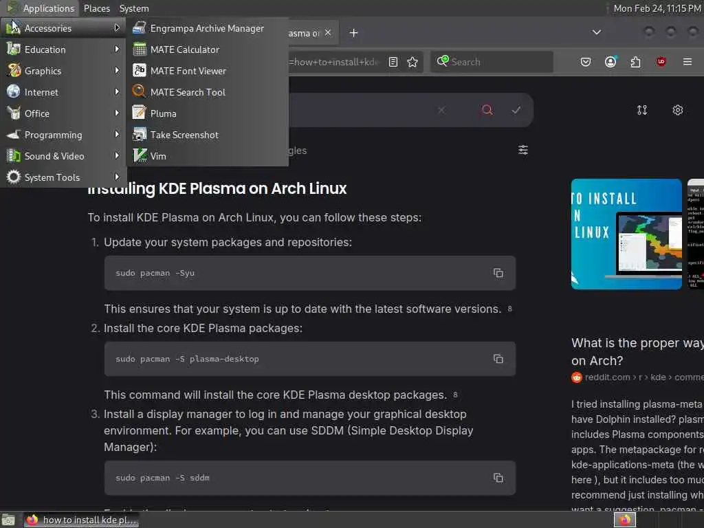704x528 pixels.
Task: Launch MATE Calculator
Action: click(x=207, y=49)
